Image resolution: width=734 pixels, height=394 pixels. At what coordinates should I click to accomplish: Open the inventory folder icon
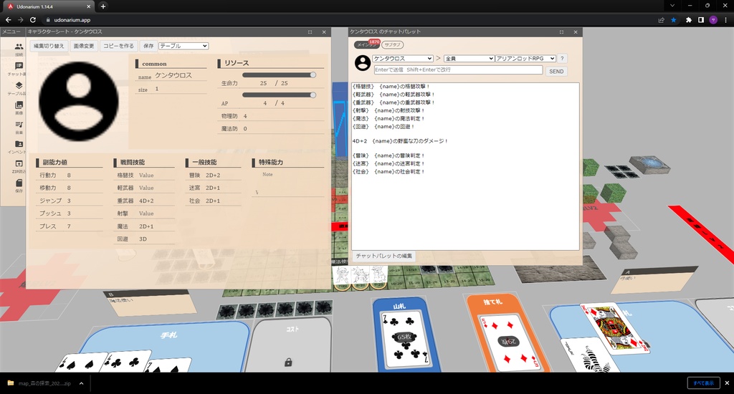[x=19, y=144]
